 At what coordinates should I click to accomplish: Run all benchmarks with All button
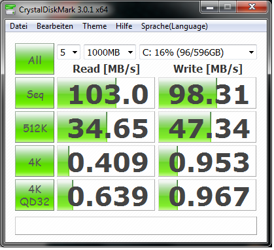[35, 59]
